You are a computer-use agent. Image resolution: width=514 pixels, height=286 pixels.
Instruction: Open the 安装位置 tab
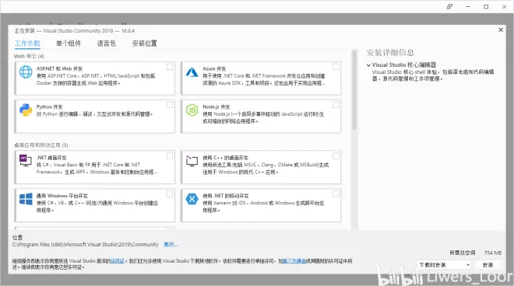[x=145, y=44]
